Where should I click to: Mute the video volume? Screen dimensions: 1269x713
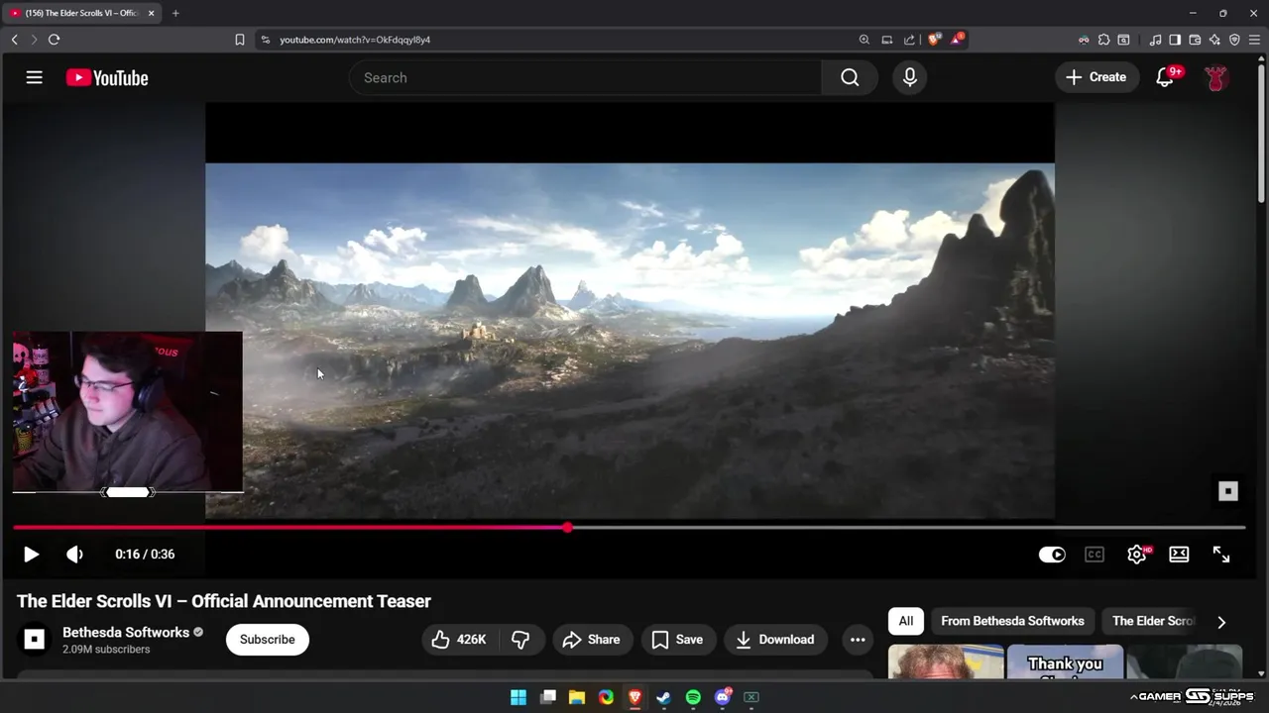[75, 555]
